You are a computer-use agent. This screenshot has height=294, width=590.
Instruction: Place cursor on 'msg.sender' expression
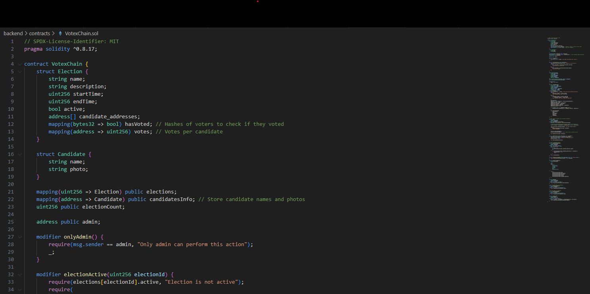[88, 245]
